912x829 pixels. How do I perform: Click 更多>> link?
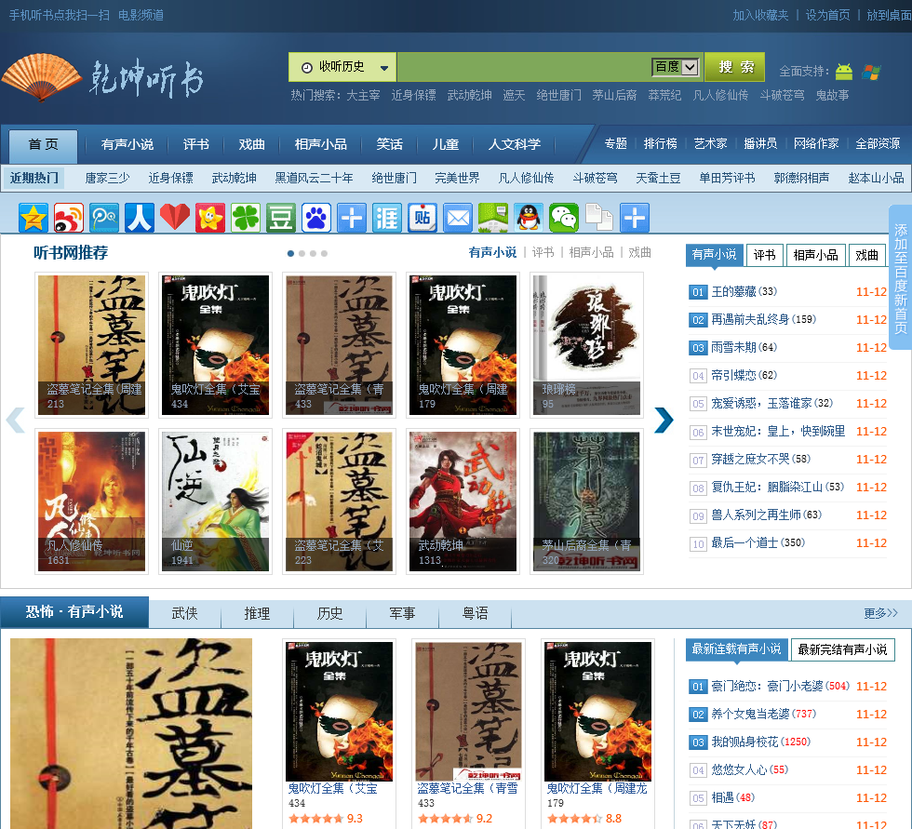(x=880, y=613)
